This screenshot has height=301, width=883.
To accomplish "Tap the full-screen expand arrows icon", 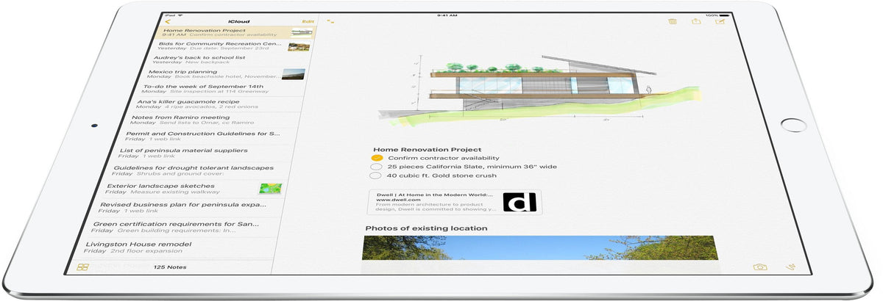I will tap(330, 22).
